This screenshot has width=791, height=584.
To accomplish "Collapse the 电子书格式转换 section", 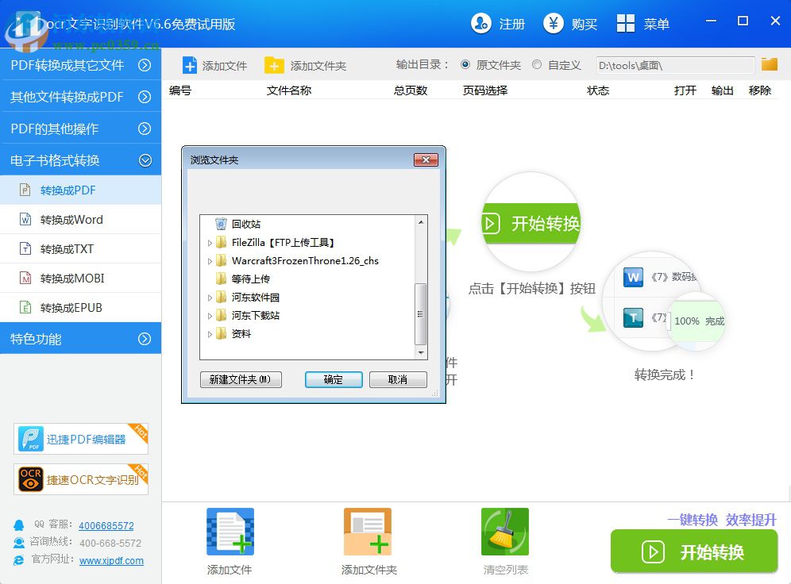I will click(x=145, y=160).
